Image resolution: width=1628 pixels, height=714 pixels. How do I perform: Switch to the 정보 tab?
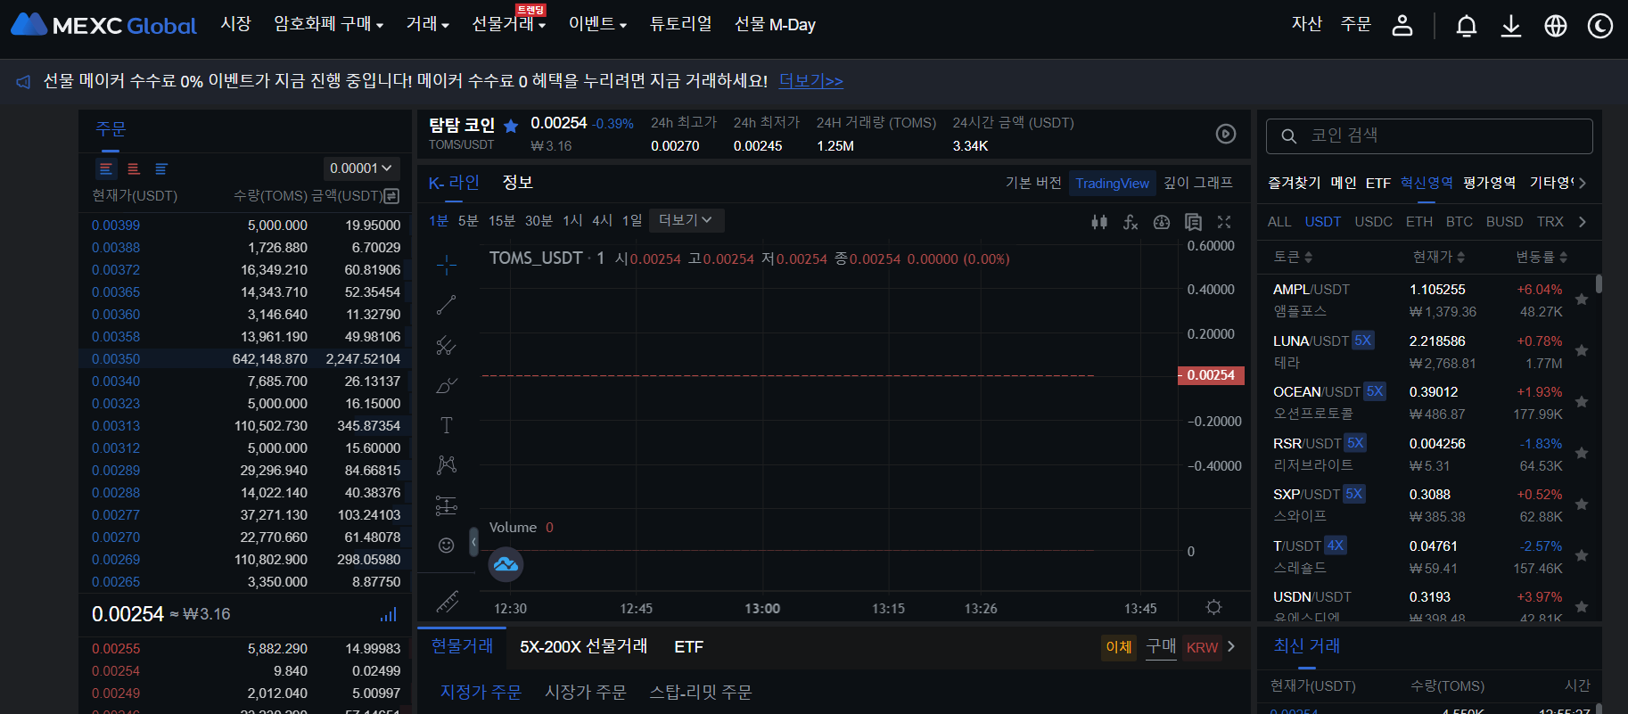pyautogui.click(x=517, y=183)
